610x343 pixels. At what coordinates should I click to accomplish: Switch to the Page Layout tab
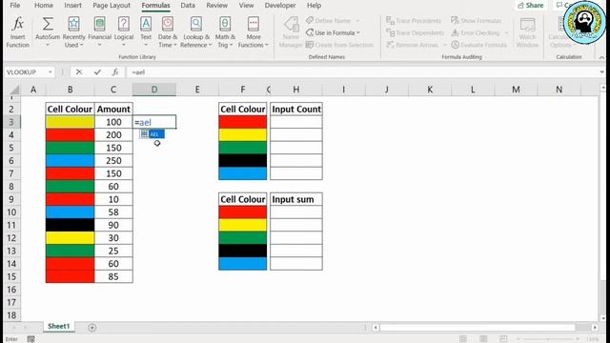click(112, 6)
